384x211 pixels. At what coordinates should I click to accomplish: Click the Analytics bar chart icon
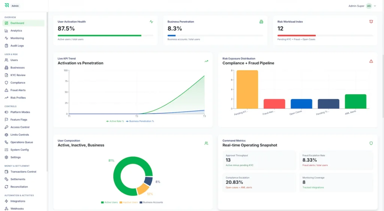[6, 31]
